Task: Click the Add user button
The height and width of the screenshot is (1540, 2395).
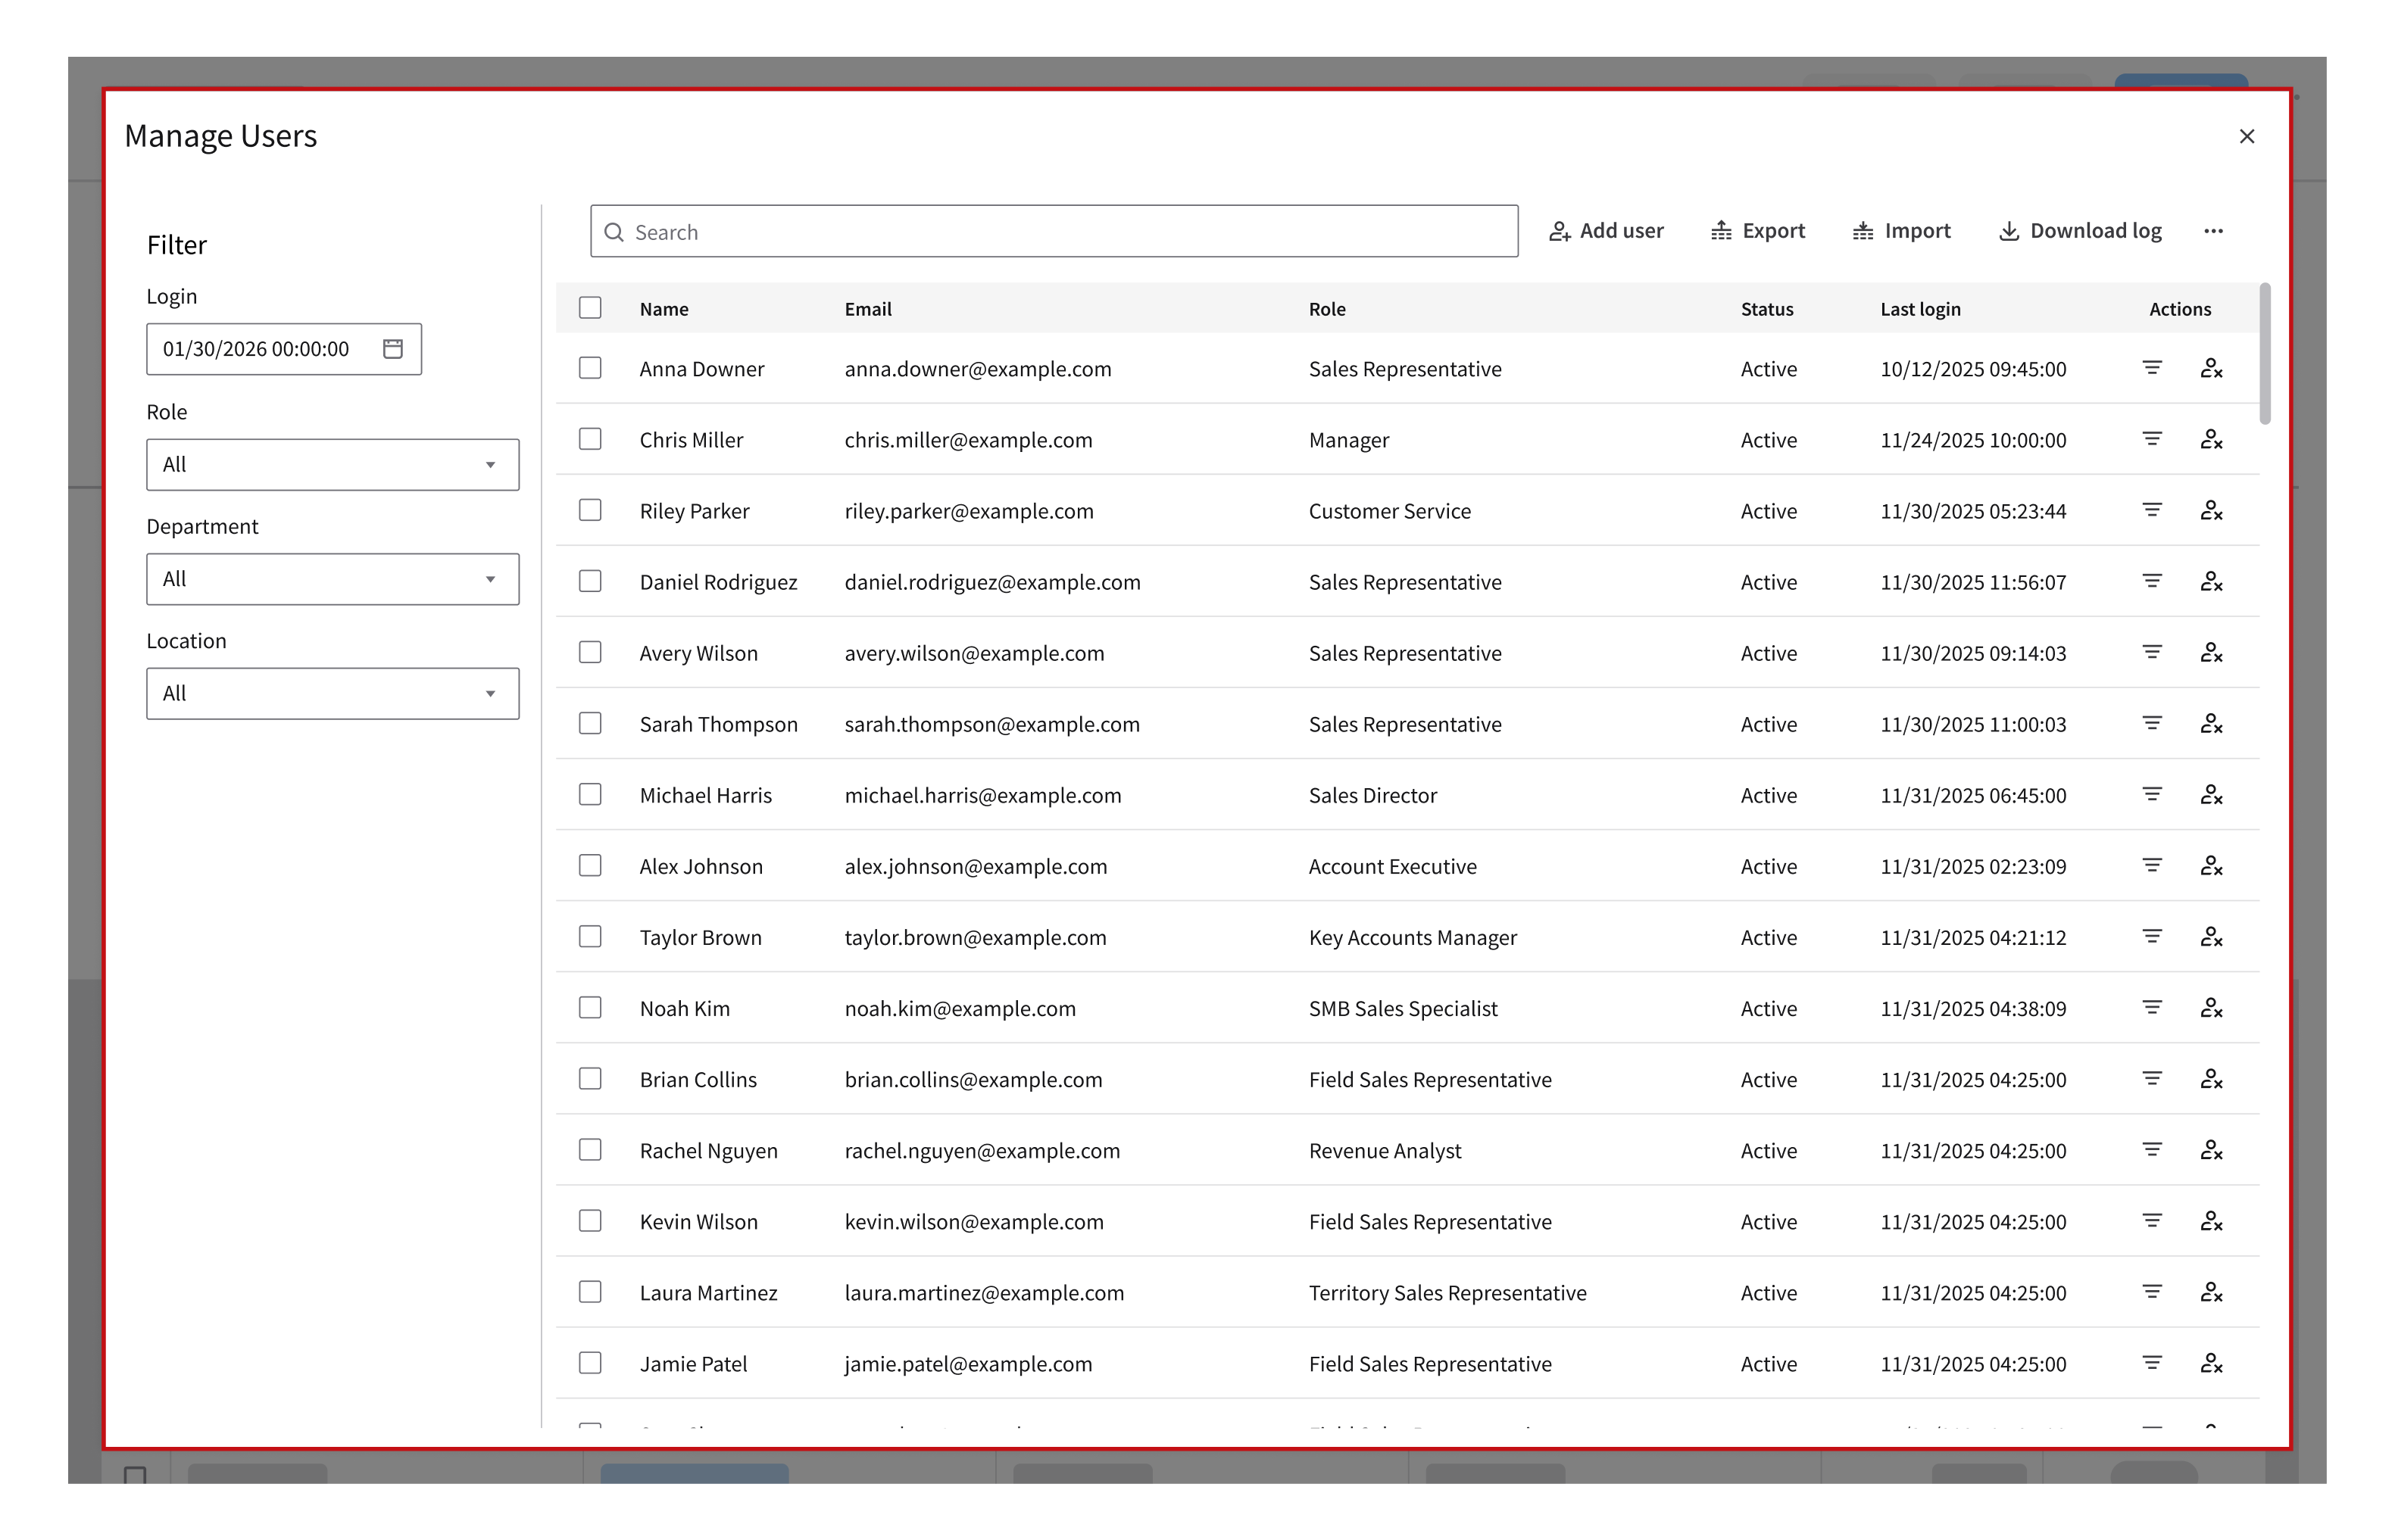Action: coord(1606,231)
